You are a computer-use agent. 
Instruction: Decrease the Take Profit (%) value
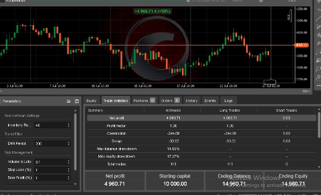68,180
